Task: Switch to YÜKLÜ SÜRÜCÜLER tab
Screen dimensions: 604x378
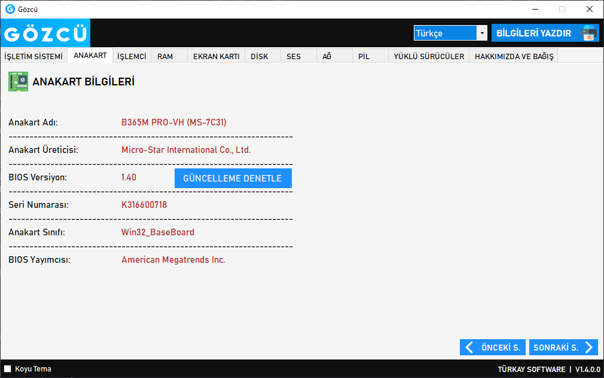Action: 429,56
